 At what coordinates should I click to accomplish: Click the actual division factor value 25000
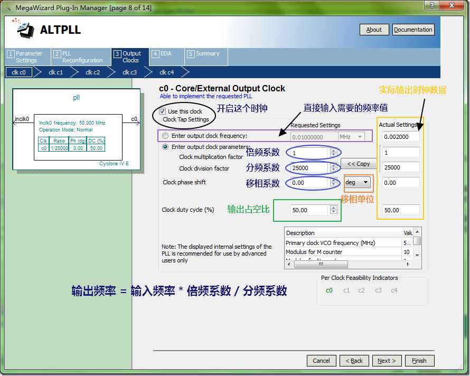[400, 167]
